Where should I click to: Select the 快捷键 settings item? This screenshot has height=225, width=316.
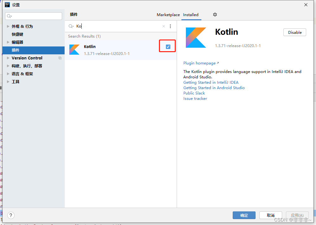point(17,34)
